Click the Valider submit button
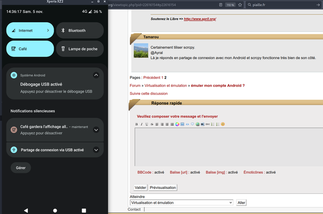323x214 pixels. (140, 188)
